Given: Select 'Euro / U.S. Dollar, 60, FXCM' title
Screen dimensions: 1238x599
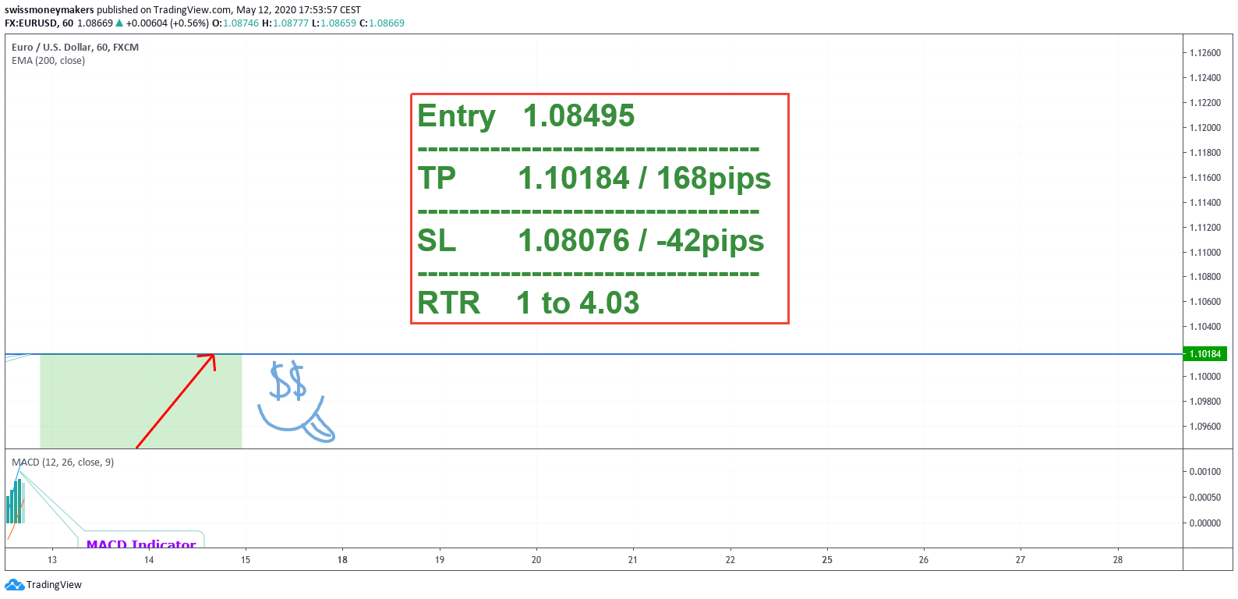Looking at the screenshot, I should (x=75, y=48).
